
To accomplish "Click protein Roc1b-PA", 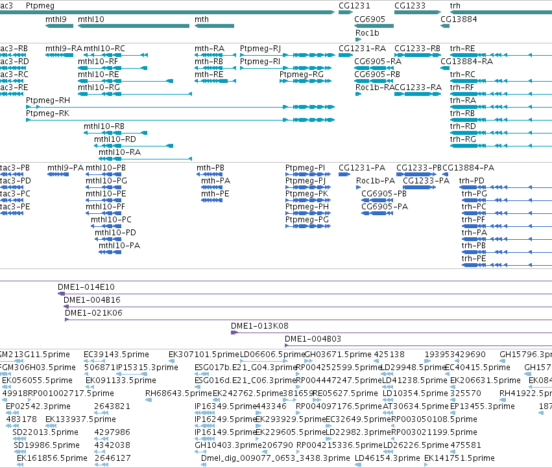I will pyautogui.click(x=358, y=187).
